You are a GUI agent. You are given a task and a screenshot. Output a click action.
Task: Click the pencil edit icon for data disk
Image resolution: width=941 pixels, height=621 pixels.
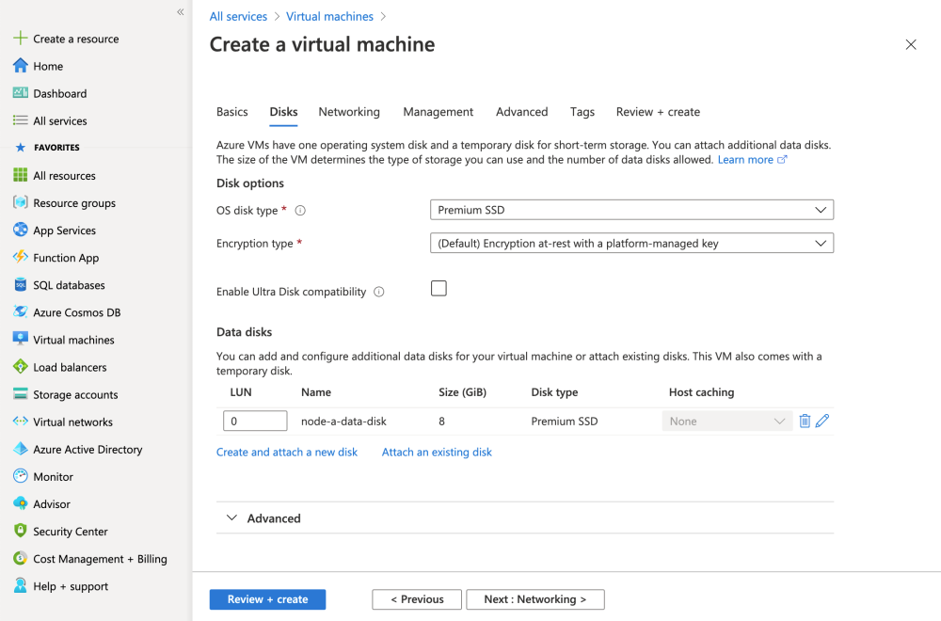point(822,422)
